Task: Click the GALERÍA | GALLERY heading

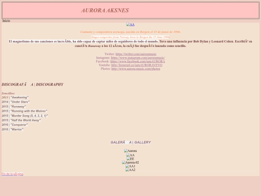Action: [130, 142]
